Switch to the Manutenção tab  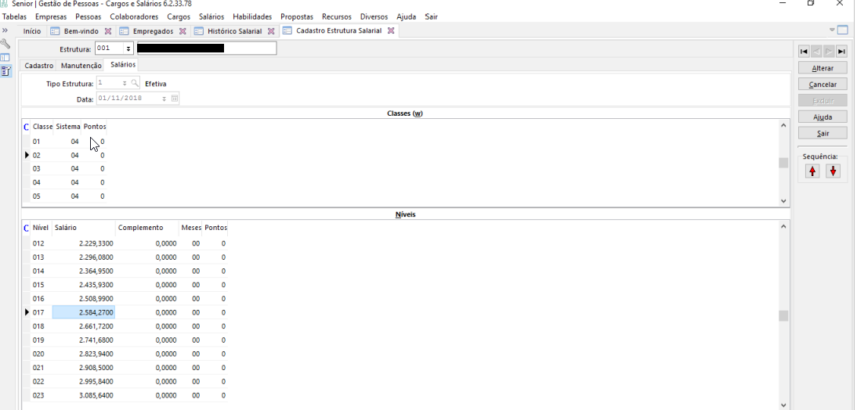click(81, 66)
